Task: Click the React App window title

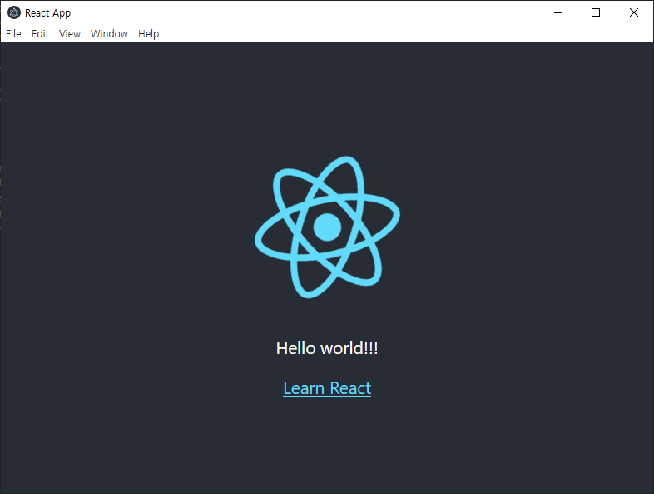Action: tap(48, 13)
